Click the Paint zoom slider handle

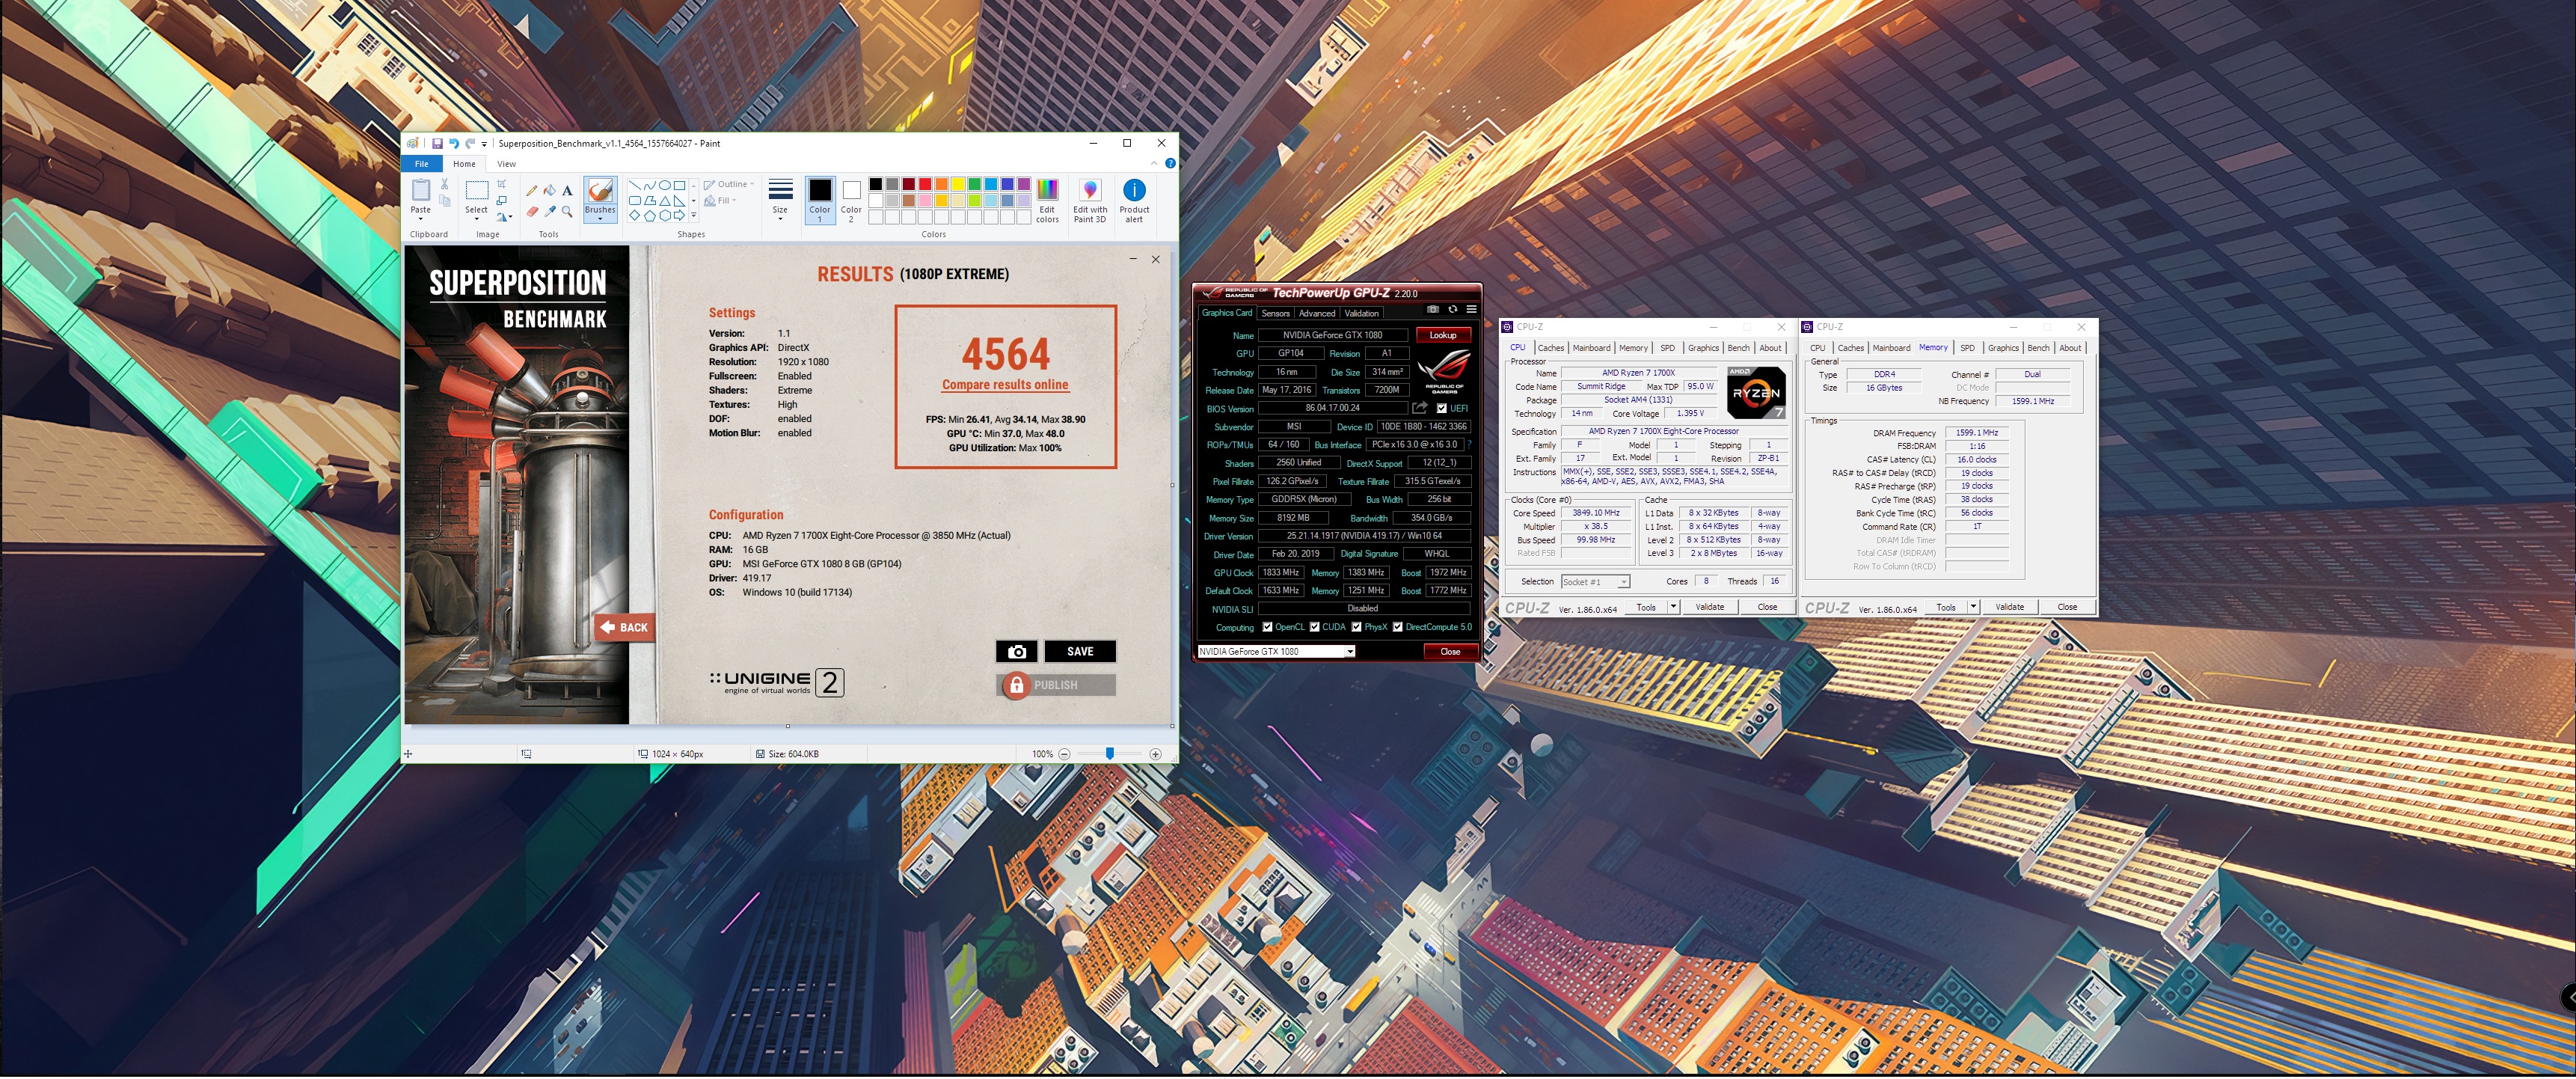(x=1109, y=753)
